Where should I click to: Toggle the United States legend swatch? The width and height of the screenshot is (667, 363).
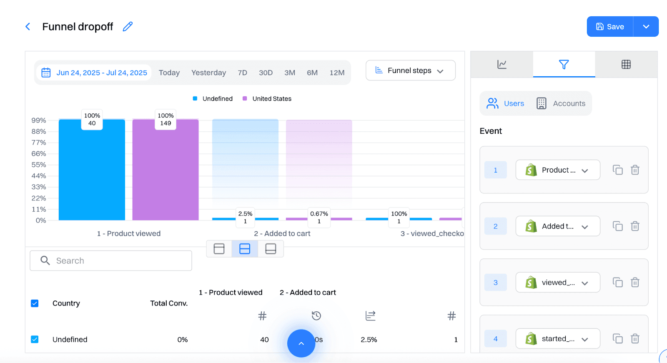click(x=245, y=99)
